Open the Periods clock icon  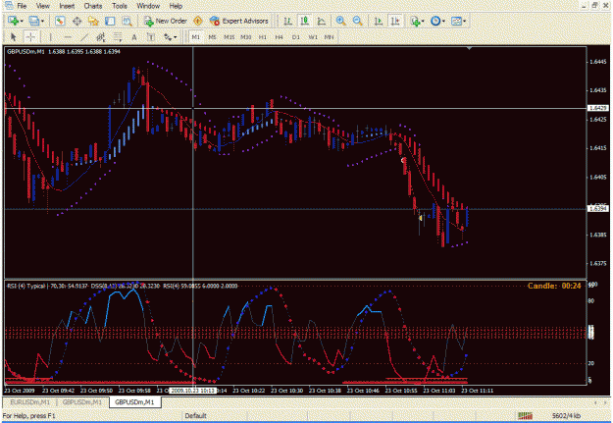[x=435, y=21]
